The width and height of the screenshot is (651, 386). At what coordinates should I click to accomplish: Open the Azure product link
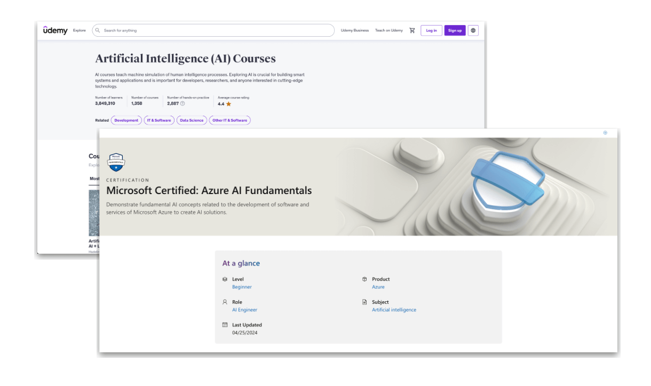tap(378, 287)
